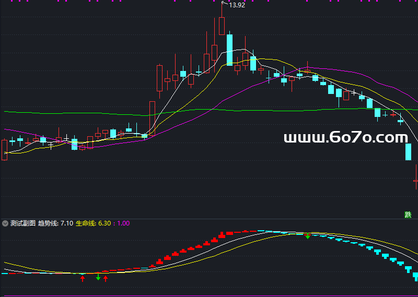Select the peak candlestick below 13.92
Viewport: 418px width, 297px height.
[222, 26]
